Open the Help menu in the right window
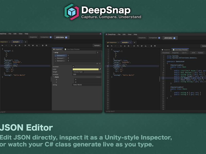 pyautogui.click(x=135, y=34)
